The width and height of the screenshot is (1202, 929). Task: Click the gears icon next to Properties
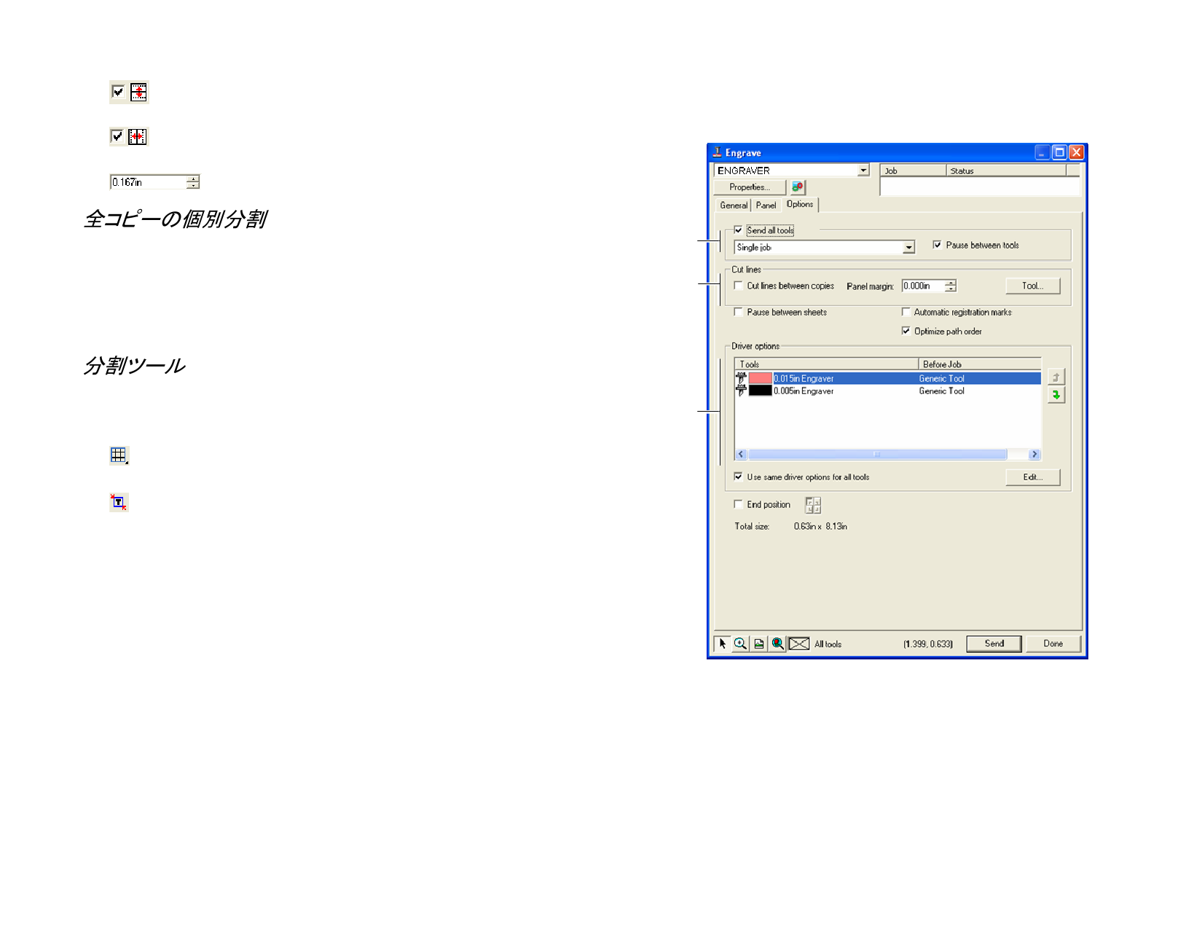798,187
